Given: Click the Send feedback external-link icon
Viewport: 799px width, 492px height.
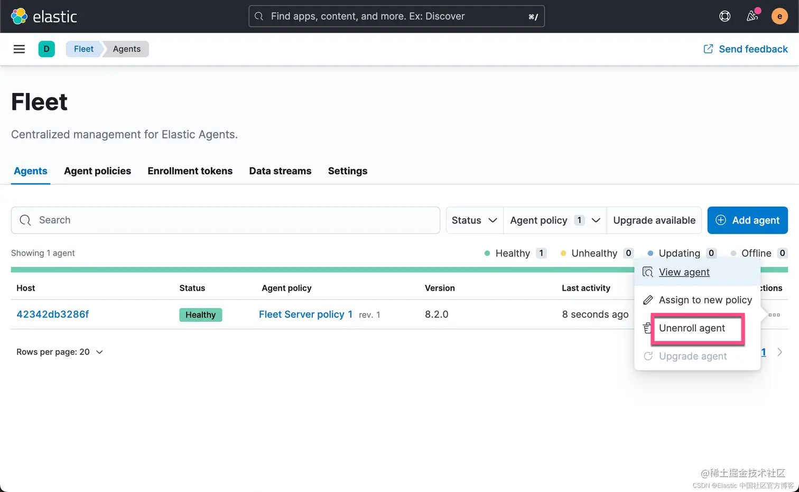Looking at the screenshot, I should [708, 49].
